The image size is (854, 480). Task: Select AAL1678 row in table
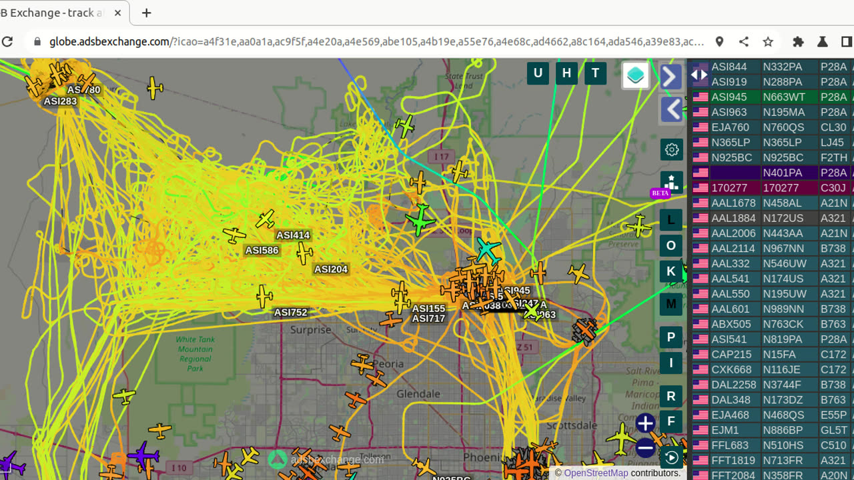(771, 203)
